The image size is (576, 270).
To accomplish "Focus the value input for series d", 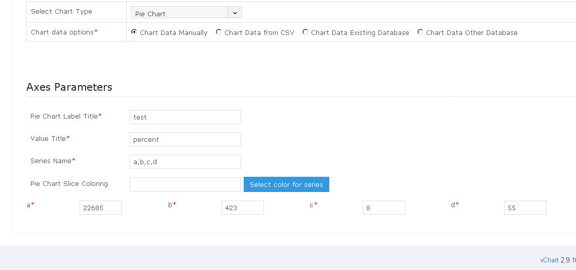I will (x=525, y=208).
